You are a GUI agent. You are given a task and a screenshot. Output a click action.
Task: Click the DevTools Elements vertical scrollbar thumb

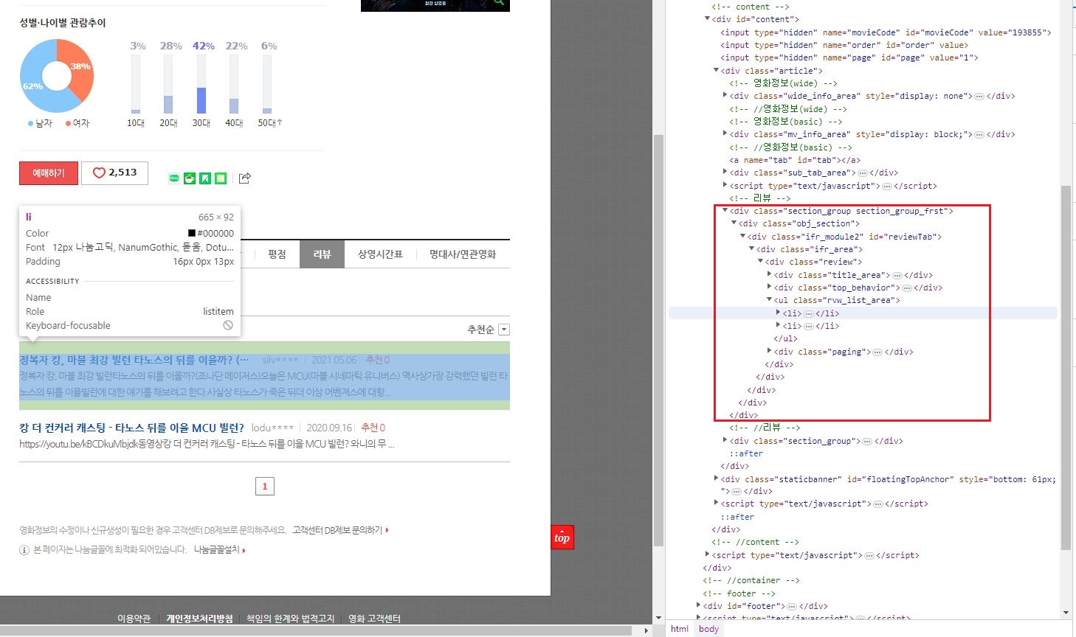point(1066,367)
